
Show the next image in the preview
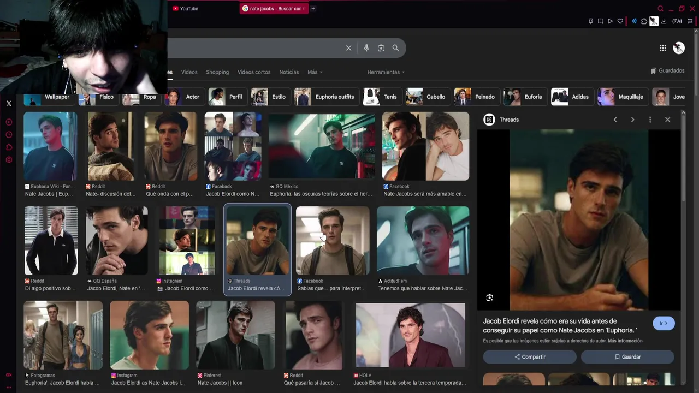tap(632, 120)
